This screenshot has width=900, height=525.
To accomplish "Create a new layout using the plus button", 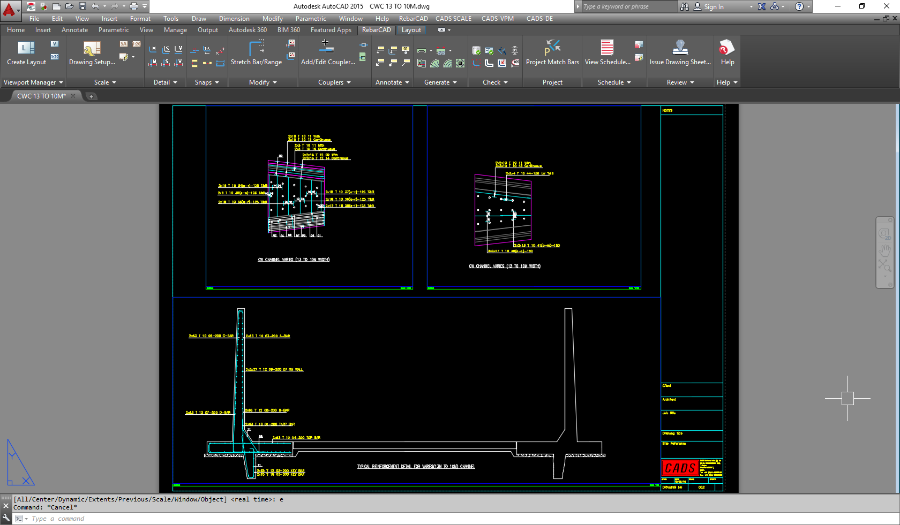I will 91,96.
